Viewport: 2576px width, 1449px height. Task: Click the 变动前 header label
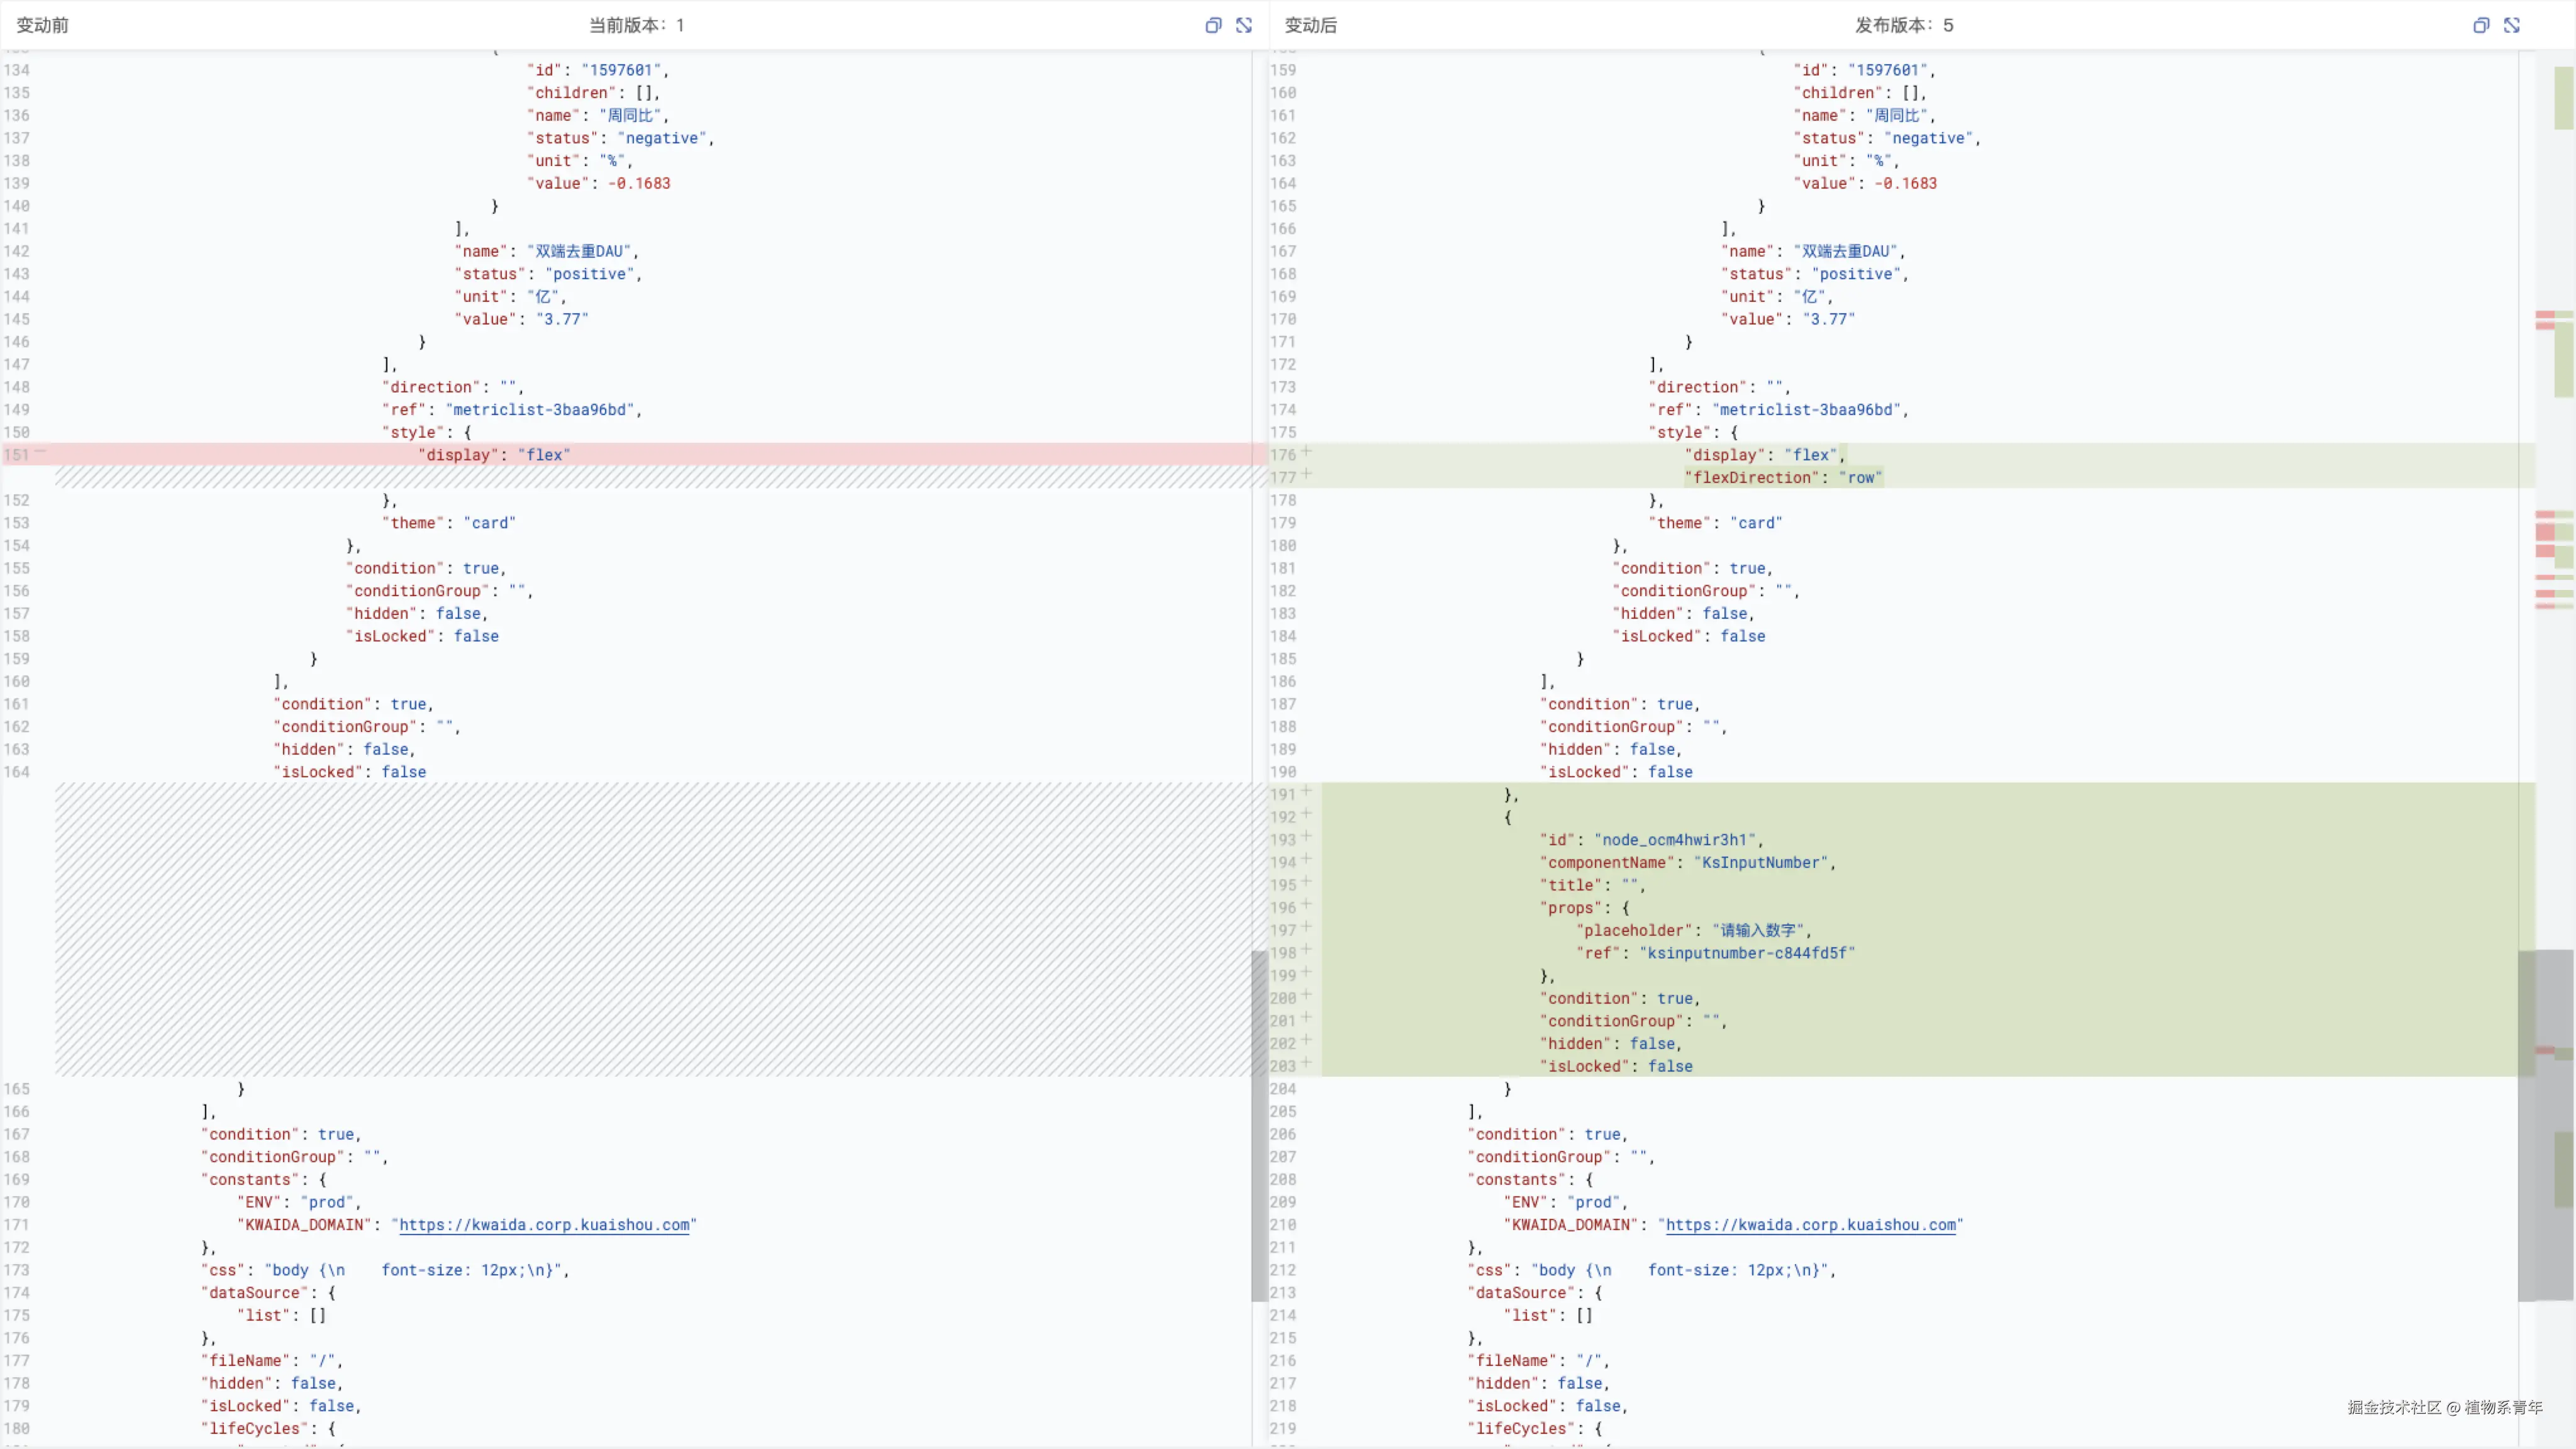point(42,25)
